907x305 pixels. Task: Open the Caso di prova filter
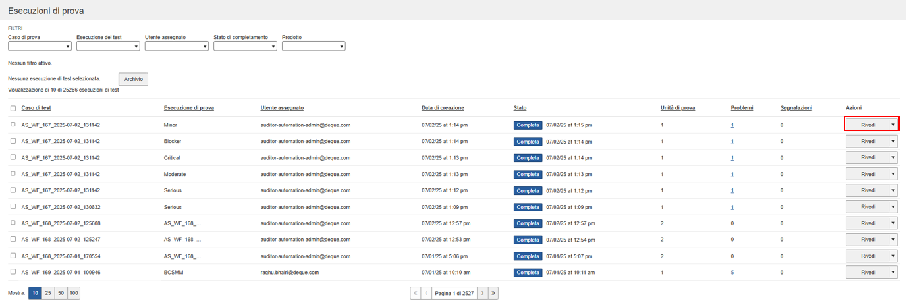click(40, 46)
